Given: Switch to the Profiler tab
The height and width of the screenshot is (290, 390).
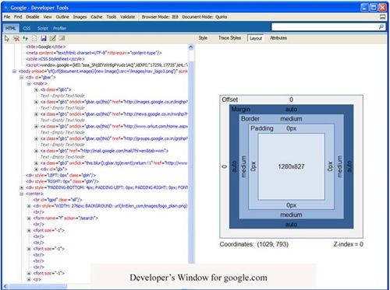Looking at the screenshot, I should [x=59, y=28].
